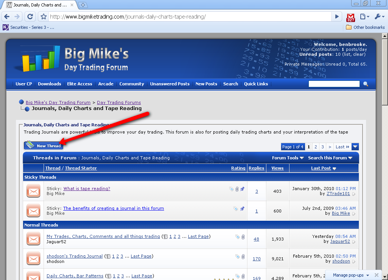This screenshot has height=280, width=388.
Task: Click the Securities - Series 3 bookmark
Action: 28,27
